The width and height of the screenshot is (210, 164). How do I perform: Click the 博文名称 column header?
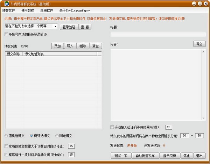pos(14,54)
